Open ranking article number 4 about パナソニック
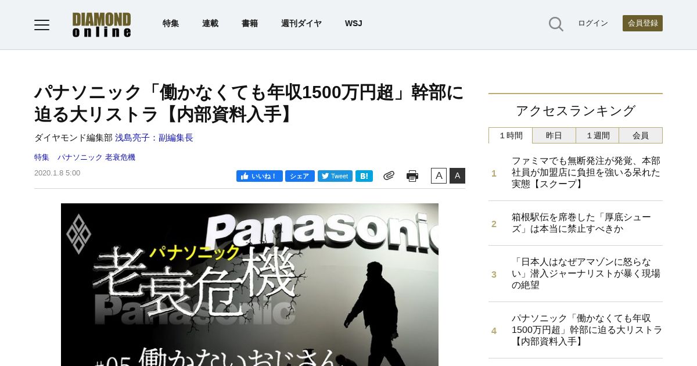 587,330
